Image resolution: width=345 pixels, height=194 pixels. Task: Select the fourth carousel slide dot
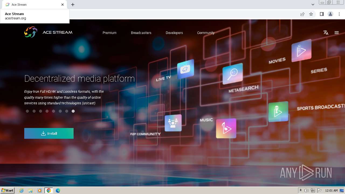(x=47, y=111)
